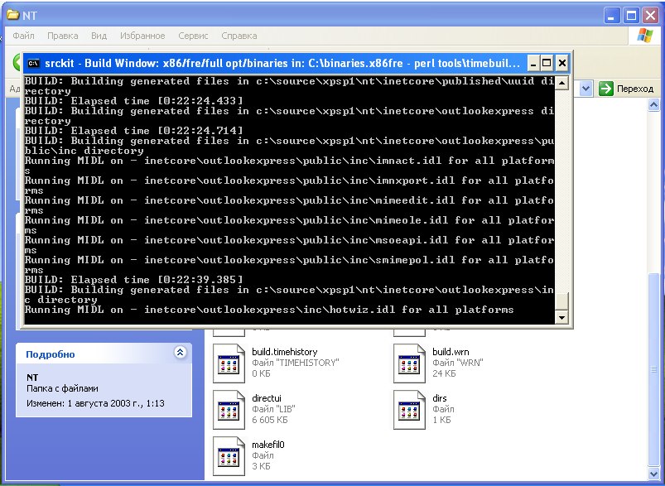The width and height of the screenshot is (665, 486).
Task: Collapse the Подробно details panel
Action: pos(181,352)
